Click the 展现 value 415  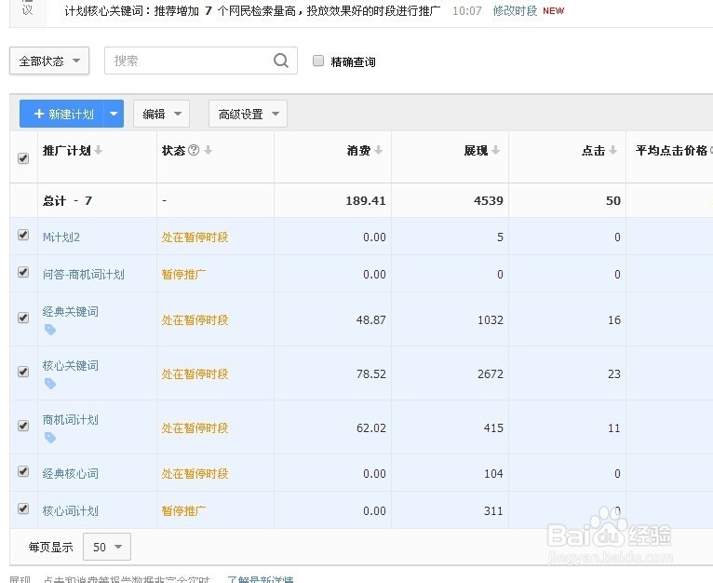(x=493, y=428)
